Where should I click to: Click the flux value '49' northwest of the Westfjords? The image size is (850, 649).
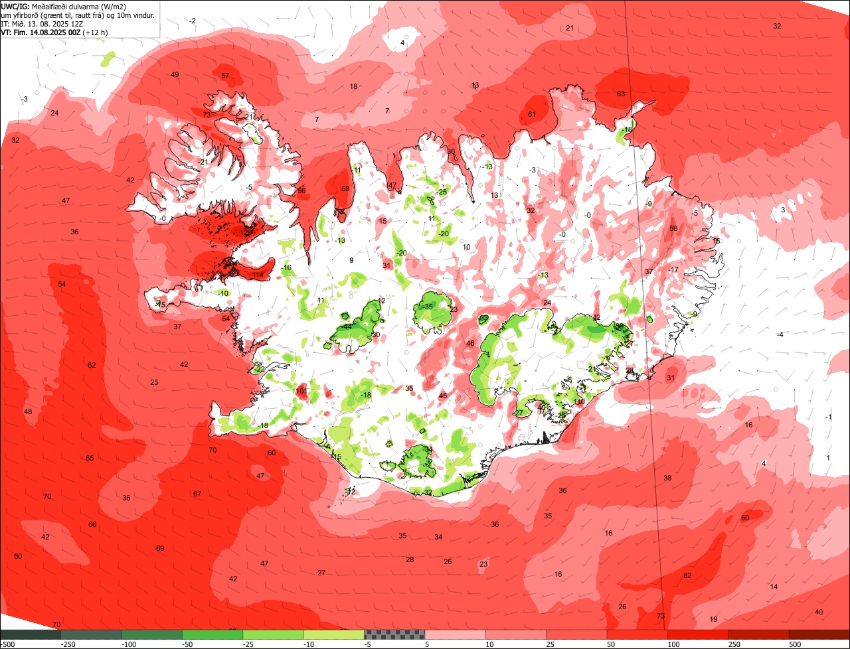coord(175,74)
